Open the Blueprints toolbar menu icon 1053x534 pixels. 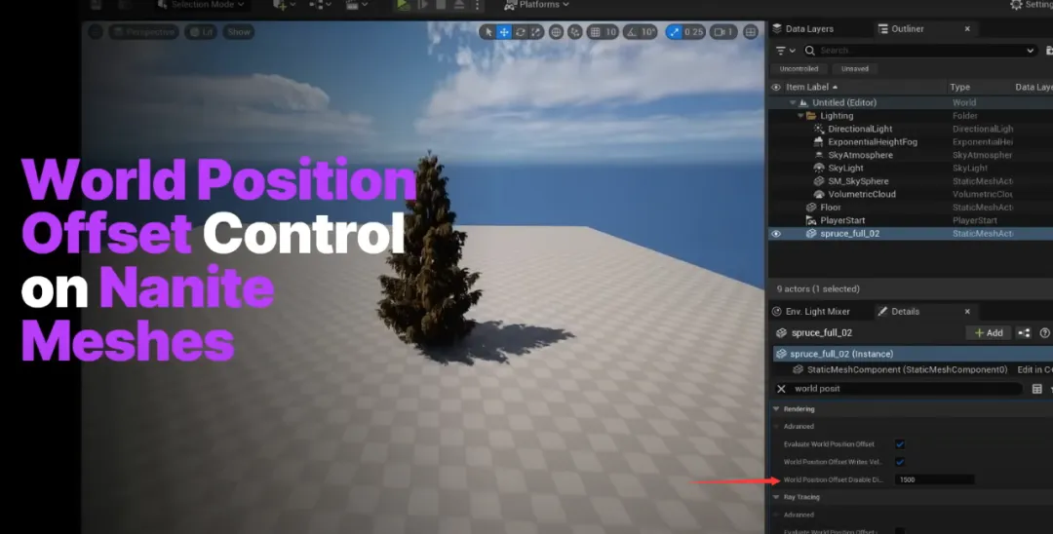coord(320,5)
